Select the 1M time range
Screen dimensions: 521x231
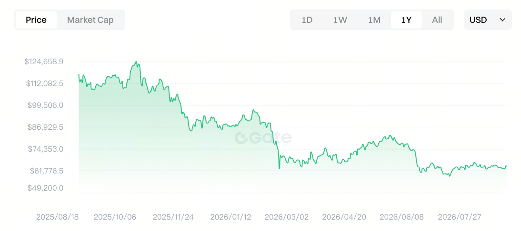tap(374, 20)
